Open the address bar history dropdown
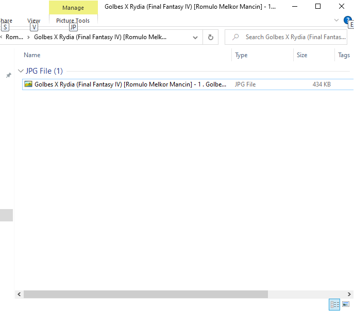 coord(195,38)
